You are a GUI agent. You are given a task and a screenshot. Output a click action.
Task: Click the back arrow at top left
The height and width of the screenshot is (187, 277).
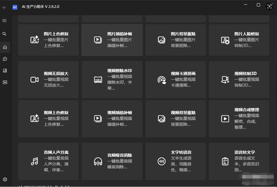[x=4, y=7]
